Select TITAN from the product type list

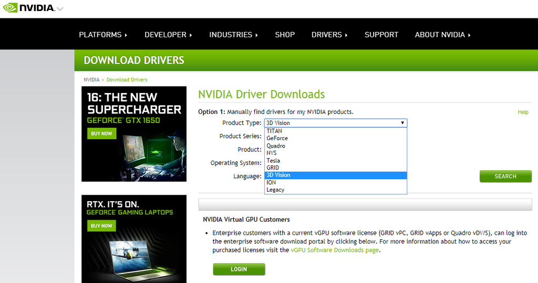tap(336, 131)
